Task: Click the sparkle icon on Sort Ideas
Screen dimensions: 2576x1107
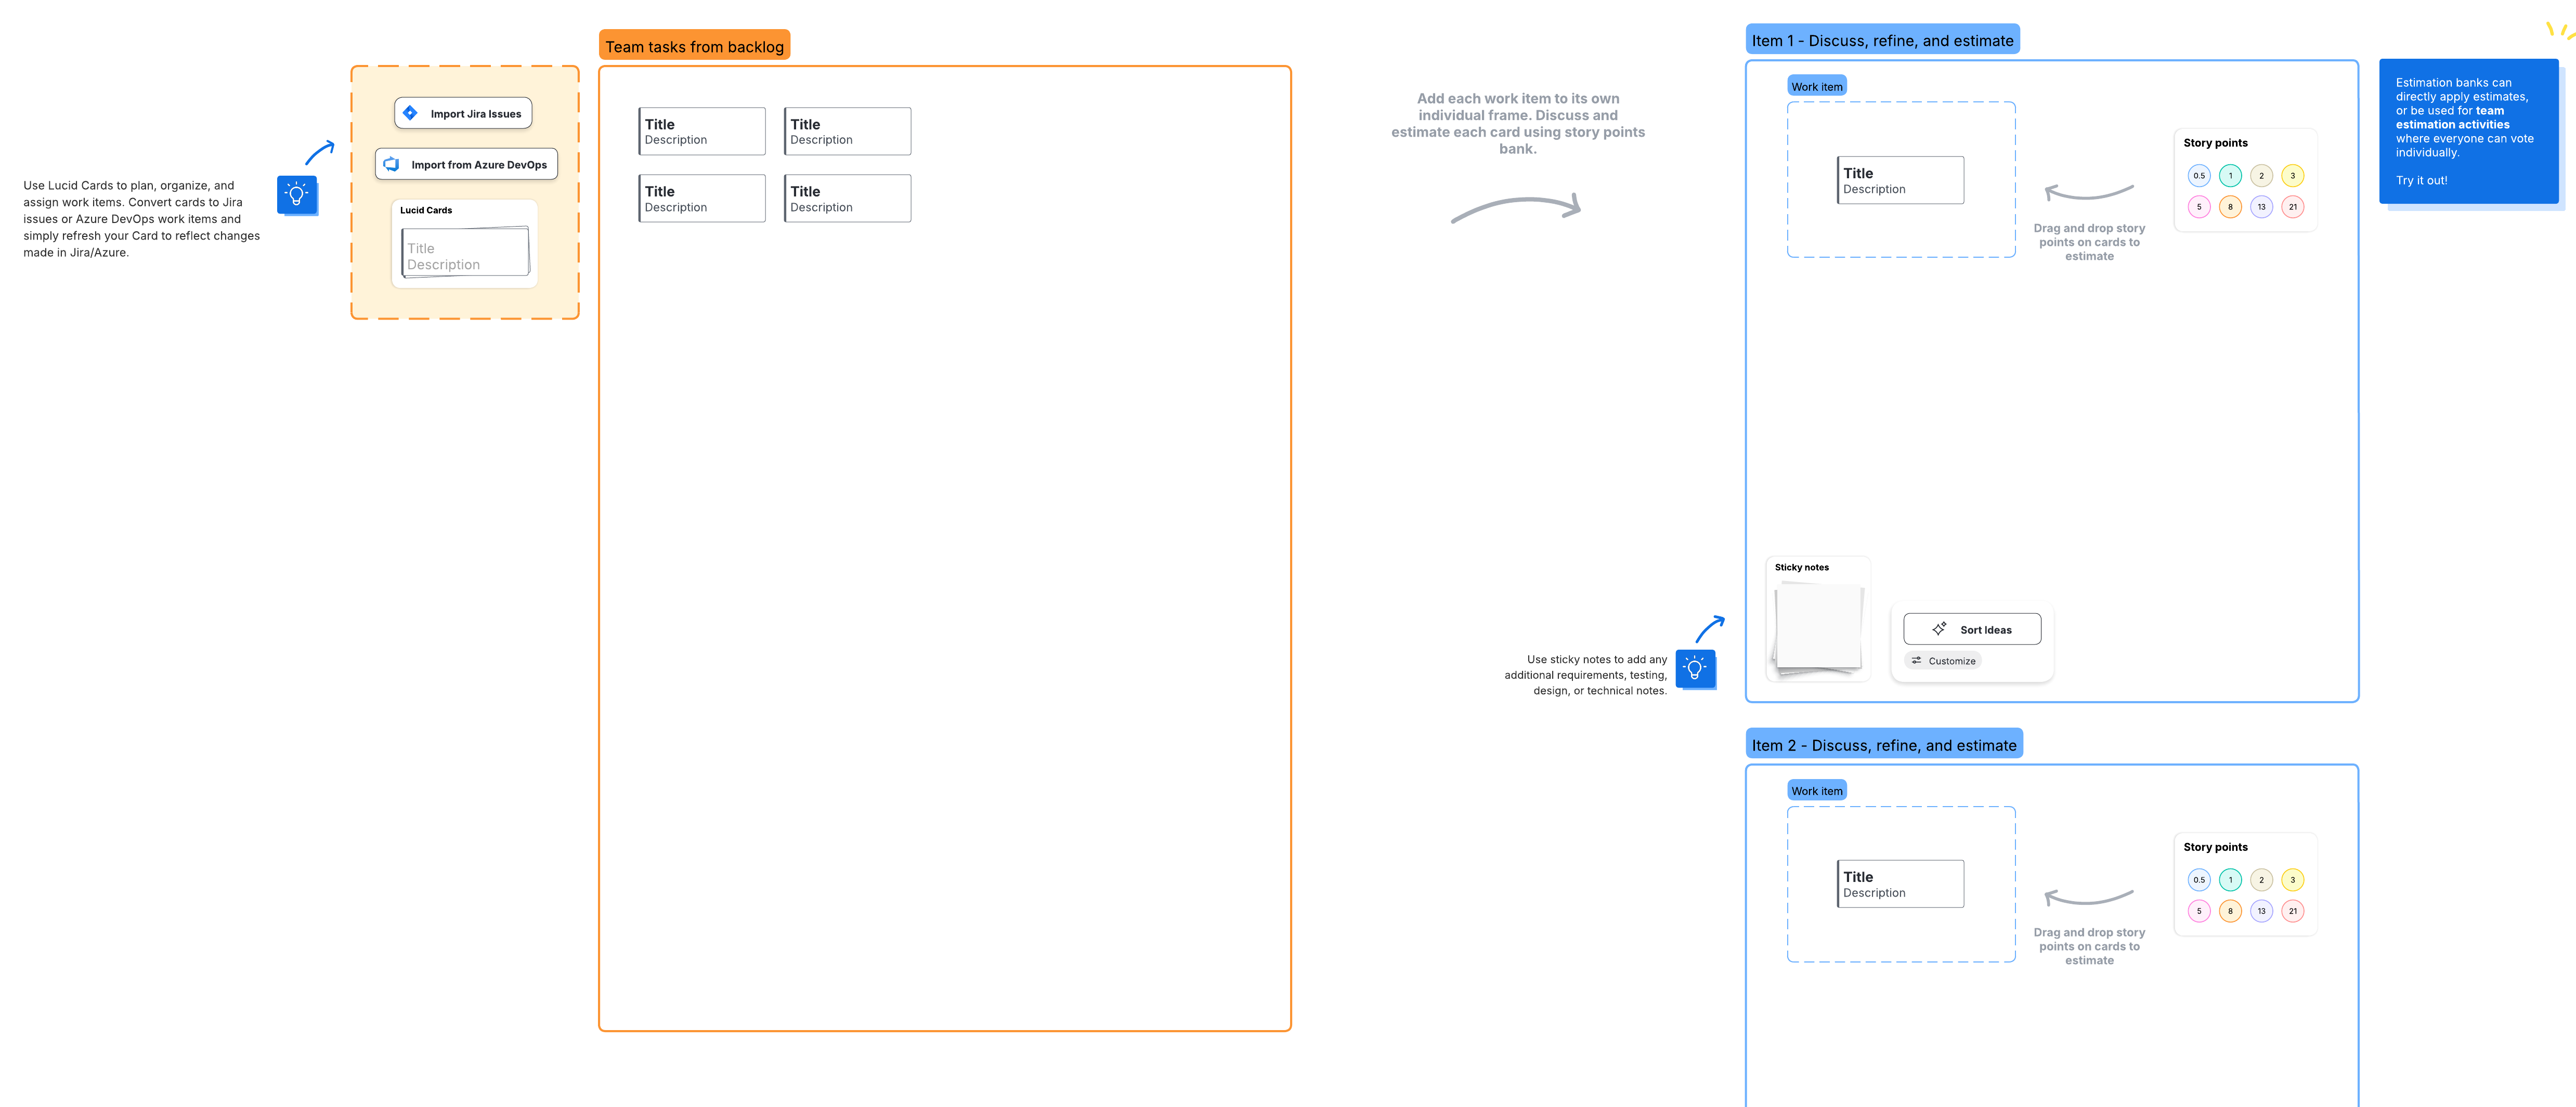Action: [1939, 629]
